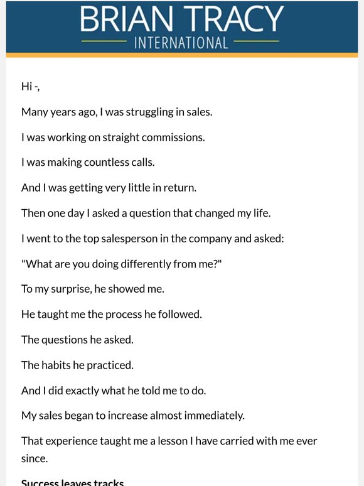Click the orange divider bar under header
364x486 pixels.
point(182,55)
